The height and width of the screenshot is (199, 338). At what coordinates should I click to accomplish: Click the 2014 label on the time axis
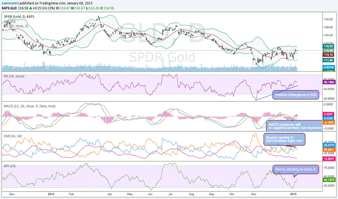[x=51, y=194]
